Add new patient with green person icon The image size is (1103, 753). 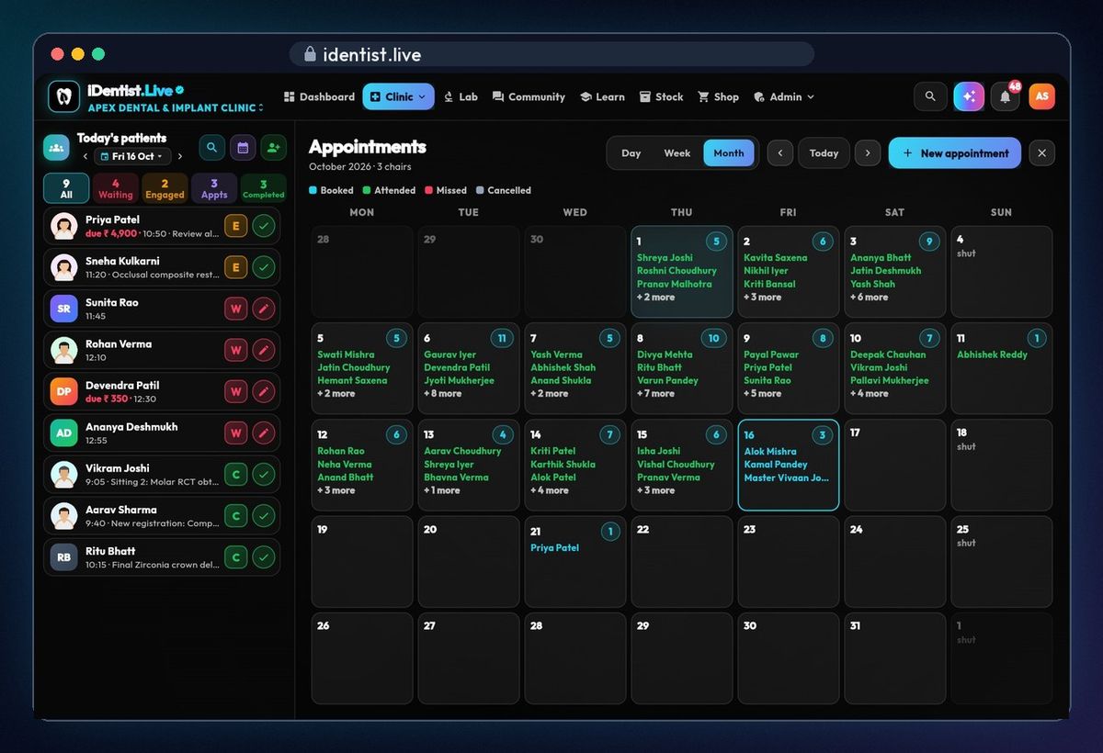coord(273,147)
